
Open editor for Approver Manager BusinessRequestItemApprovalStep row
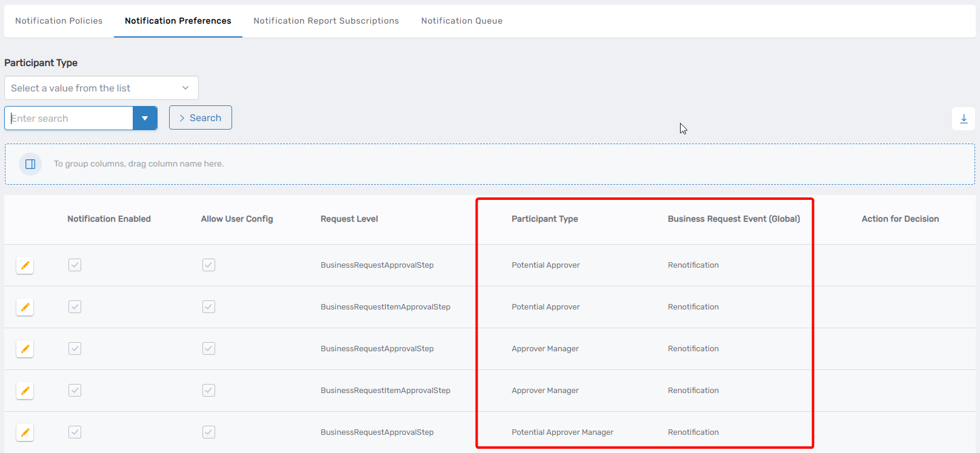(x=25, y=391)
